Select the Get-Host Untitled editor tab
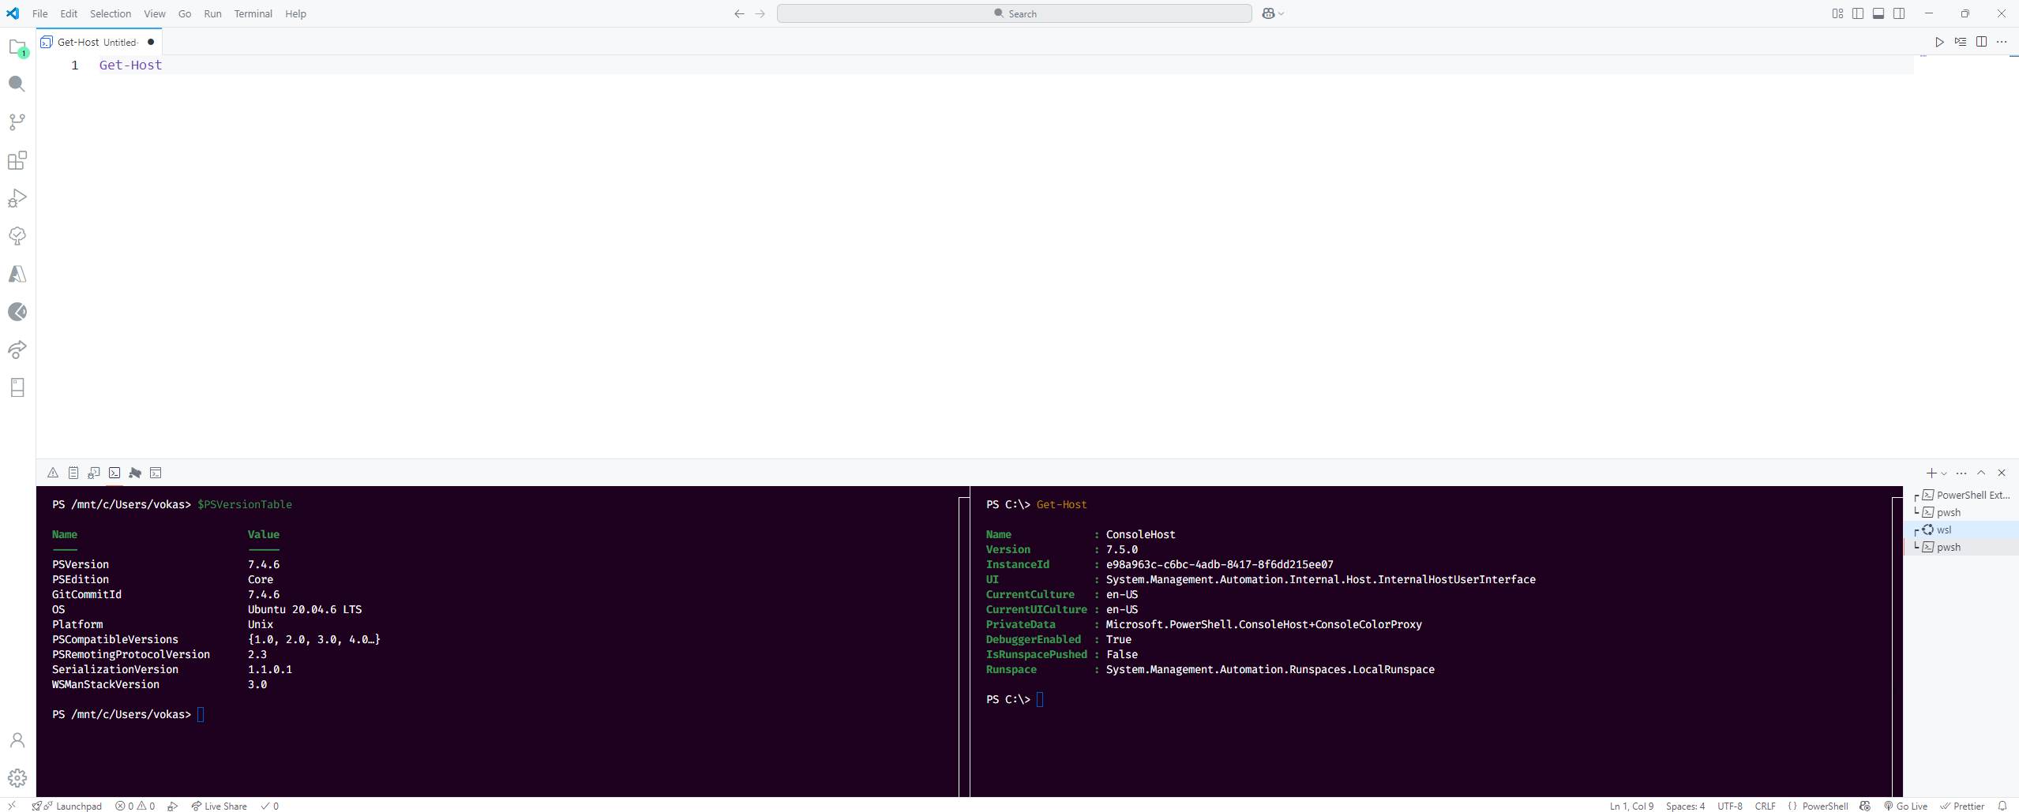 click(99, 42)
